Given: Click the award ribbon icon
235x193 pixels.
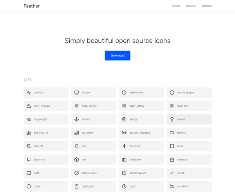Looking at the screenshot, I should coord(172,119).
